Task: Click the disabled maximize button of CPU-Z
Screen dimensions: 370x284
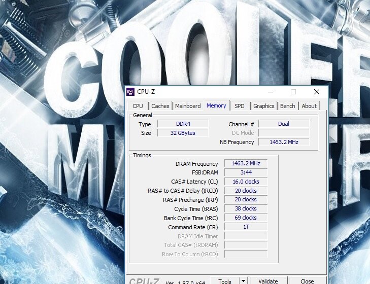Action: pyautogui.click(x=293, y=92)
